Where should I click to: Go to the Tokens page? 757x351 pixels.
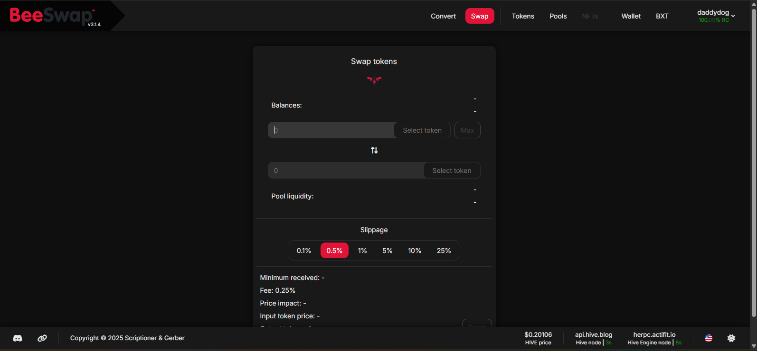(523, 16)
